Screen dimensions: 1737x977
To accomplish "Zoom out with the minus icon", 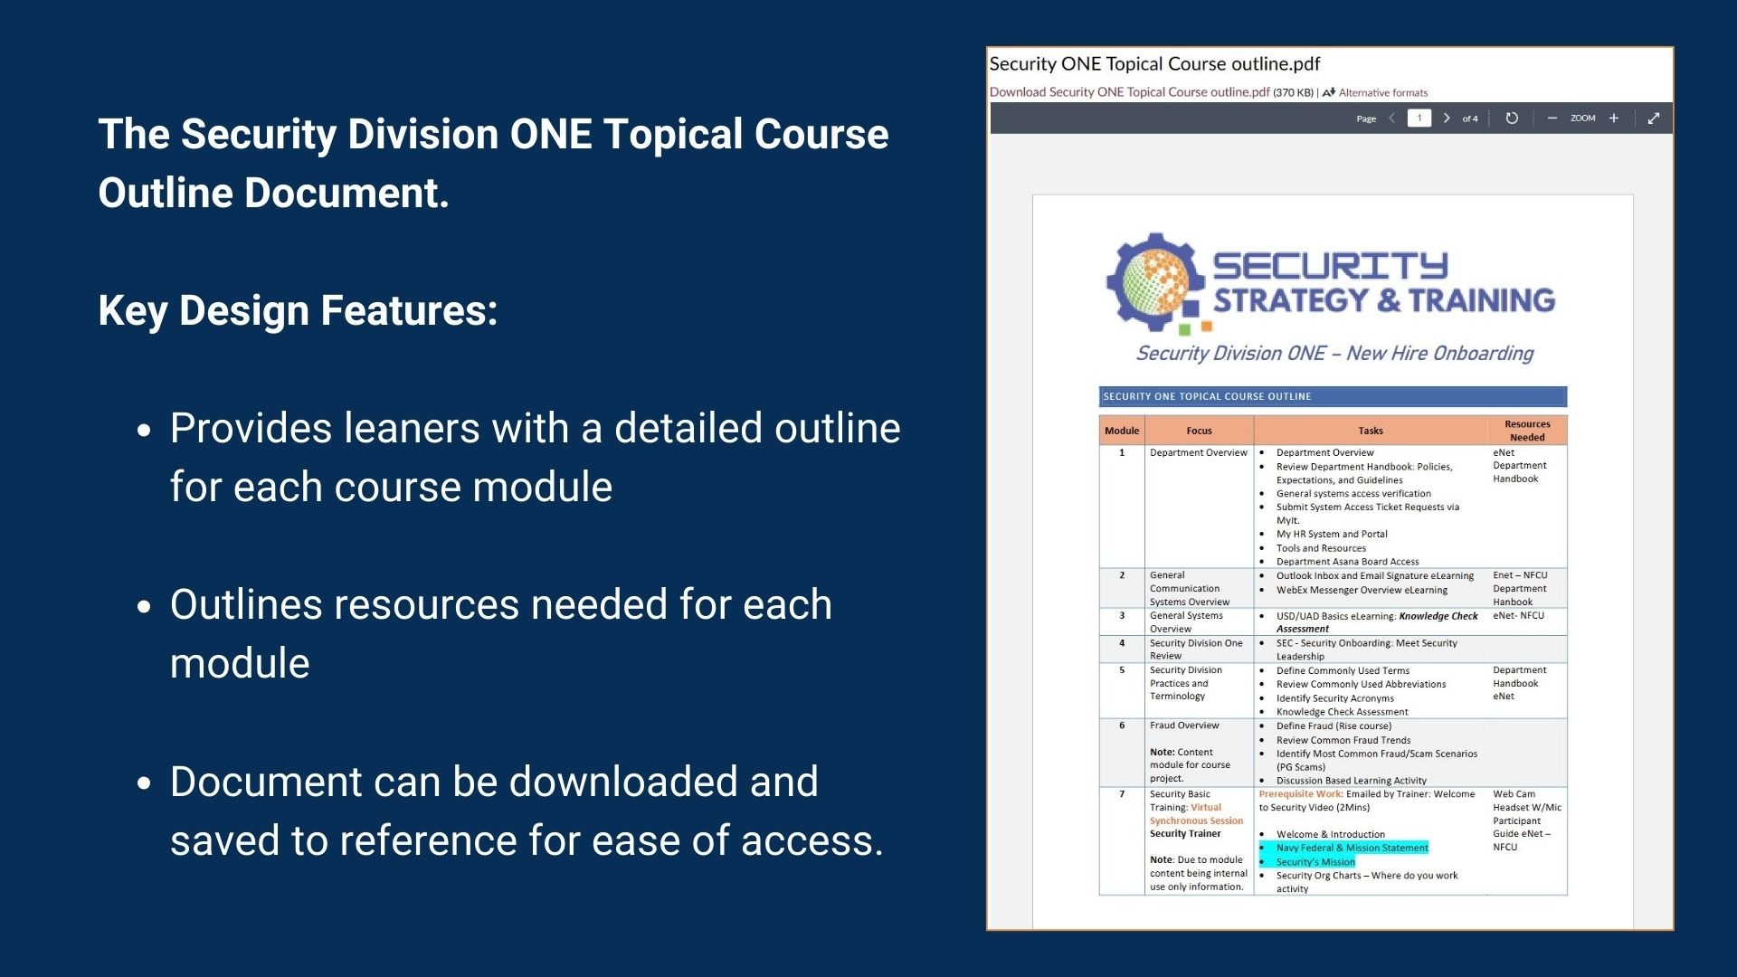I will coord(1552,119).
